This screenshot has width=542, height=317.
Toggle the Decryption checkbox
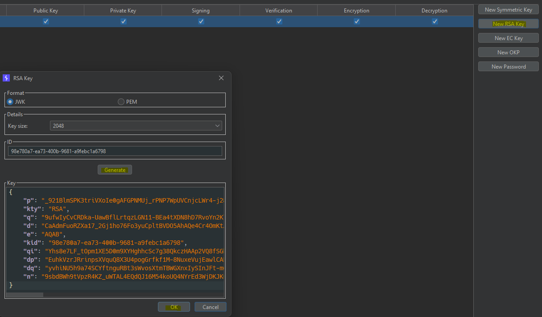434,21
